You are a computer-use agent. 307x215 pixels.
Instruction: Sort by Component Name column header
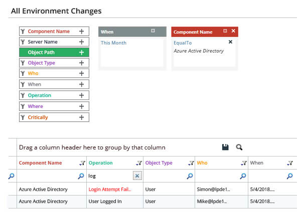(x=40, y=162)
